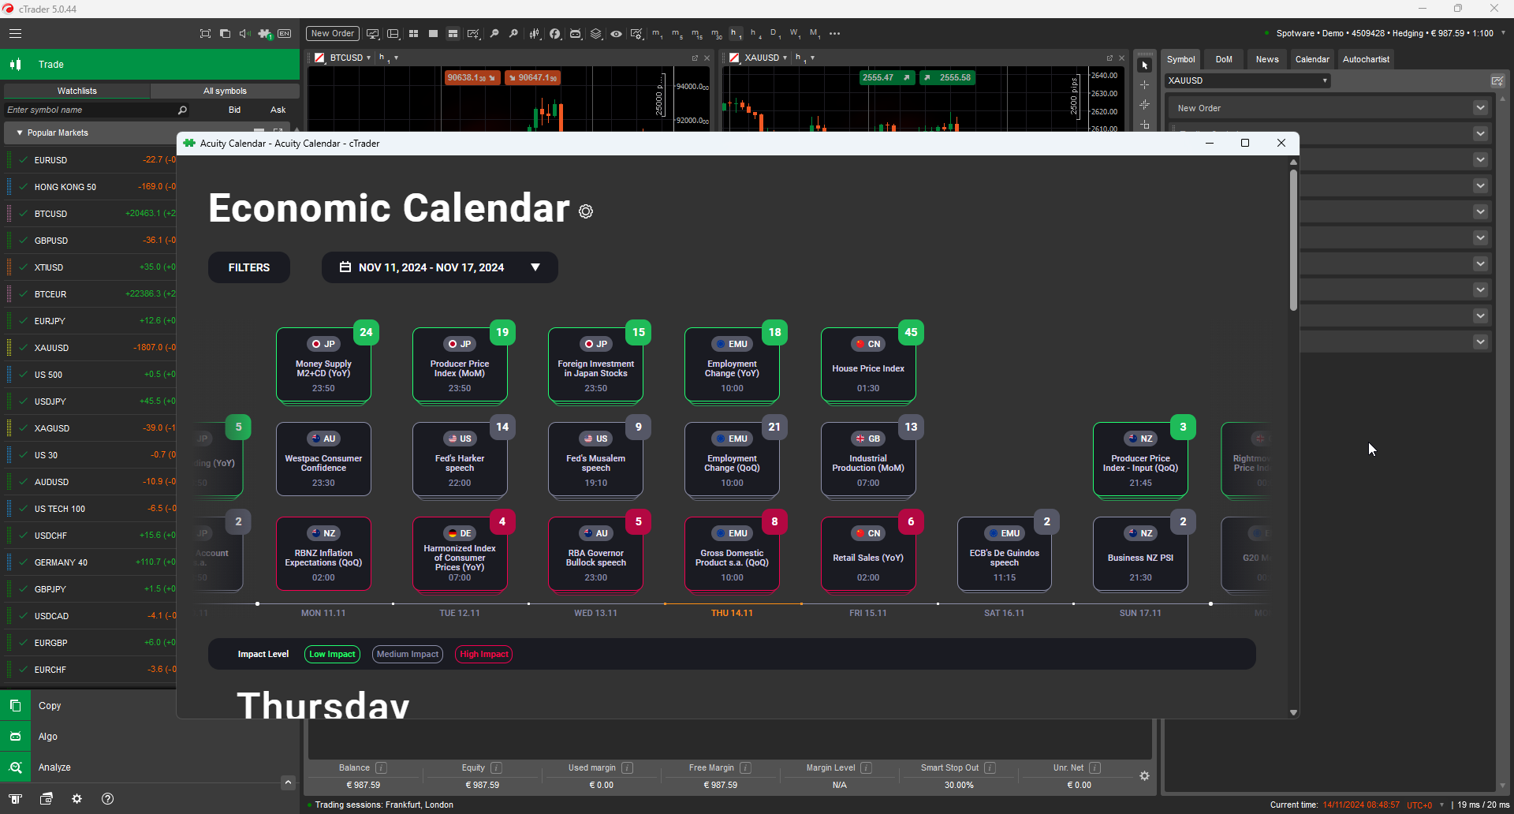
Task: Switch to m15 timeframe
Action: click(x=696, y=33)
